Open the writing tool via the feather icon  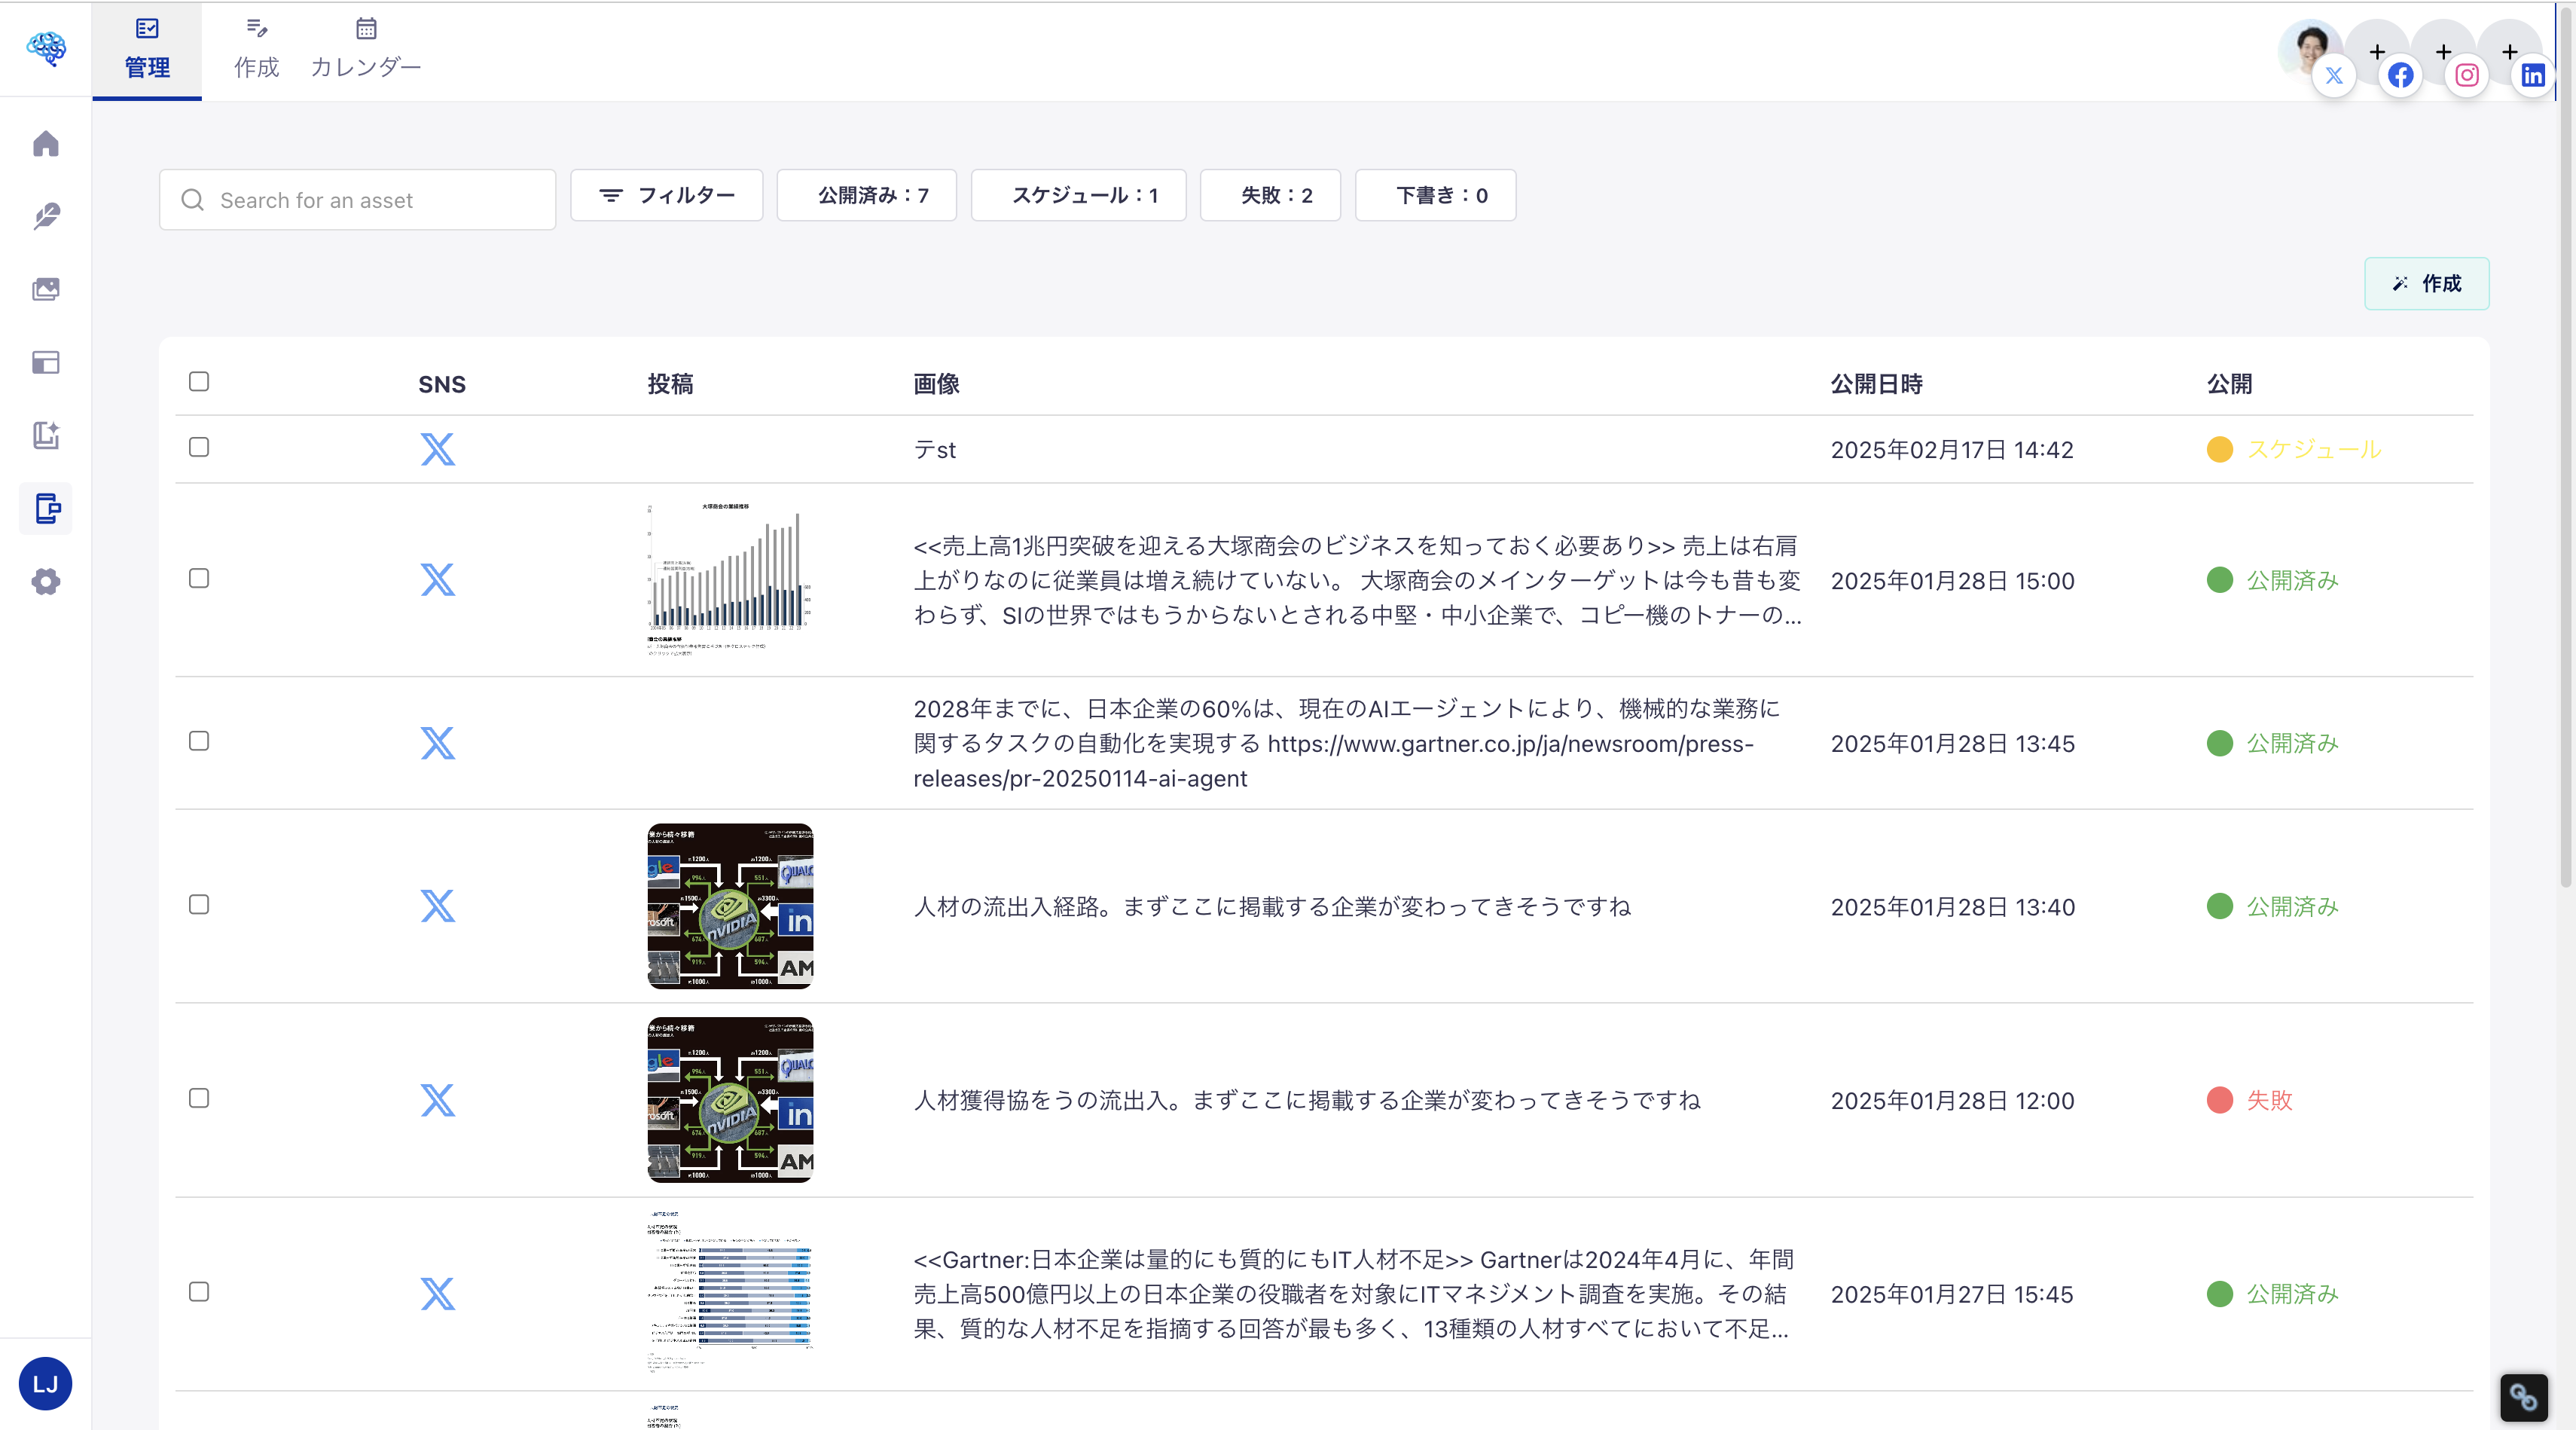(x=46, y=217)
